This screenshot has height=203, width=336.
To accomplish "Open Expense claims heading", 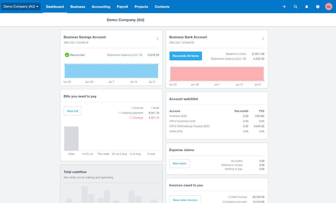I will click(x=182, y=150).
